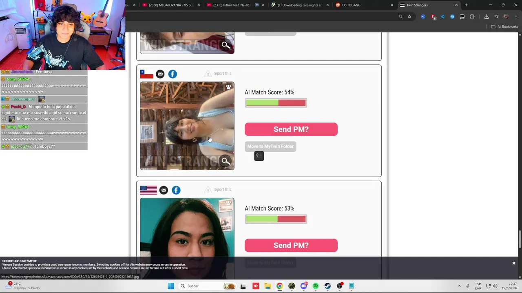This screenshot has height=293, width=522.
Task: Open the 54% match photo thumbnail
Action: (187, 126)
